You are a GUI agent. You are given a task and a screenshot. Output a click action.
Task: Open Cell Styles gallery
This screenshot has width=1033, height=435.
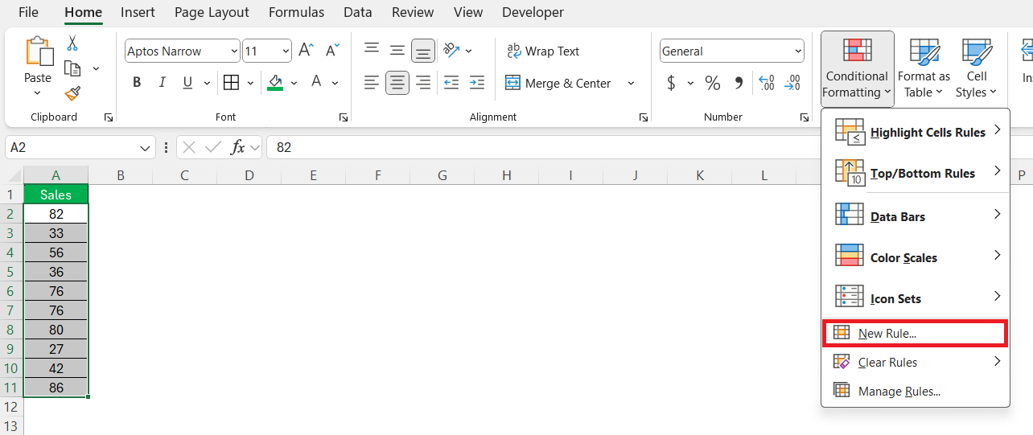977,68
